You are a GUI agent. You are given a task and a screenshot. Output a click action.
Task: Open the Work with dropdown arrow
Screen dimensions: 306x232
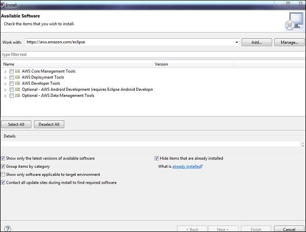(x=237, y=42)
